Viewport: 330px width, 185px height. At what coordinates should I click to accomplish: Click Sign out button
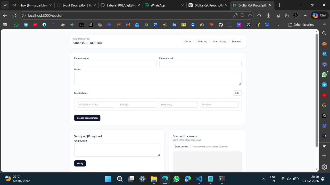pos(236,41)
